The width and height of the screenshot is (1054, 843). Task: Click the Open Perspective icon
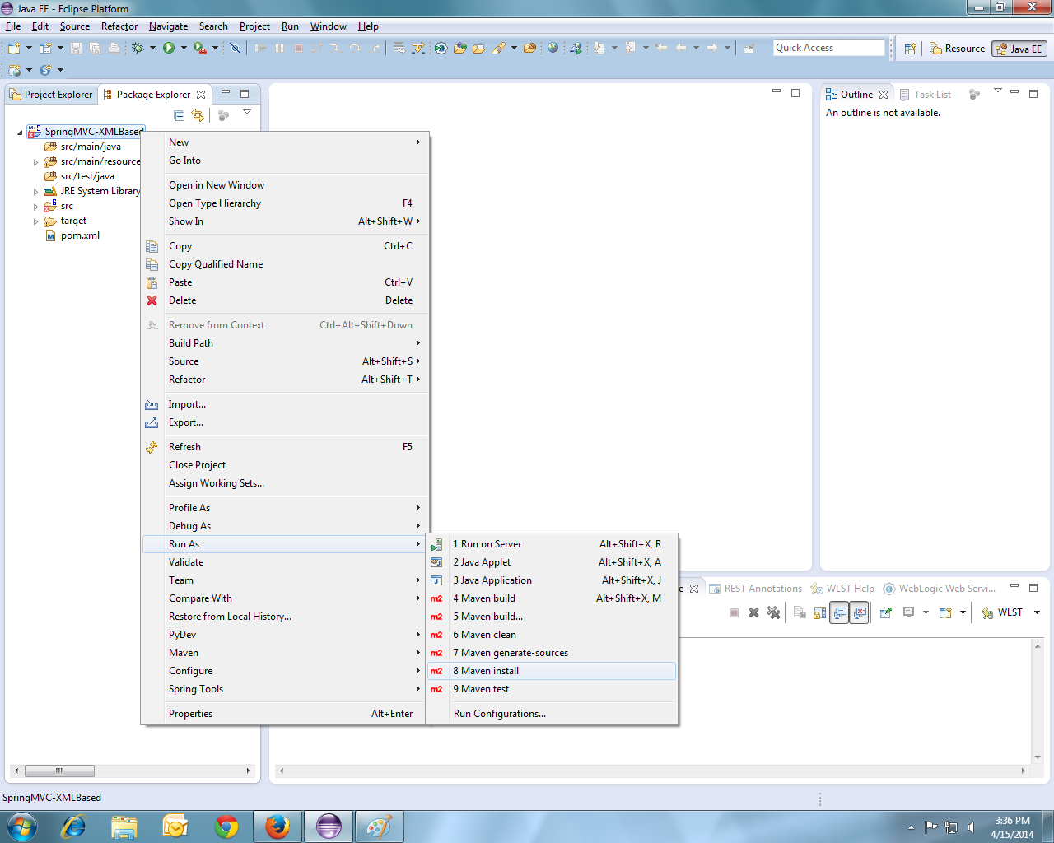pyautogui.click(x=910, y=49)
